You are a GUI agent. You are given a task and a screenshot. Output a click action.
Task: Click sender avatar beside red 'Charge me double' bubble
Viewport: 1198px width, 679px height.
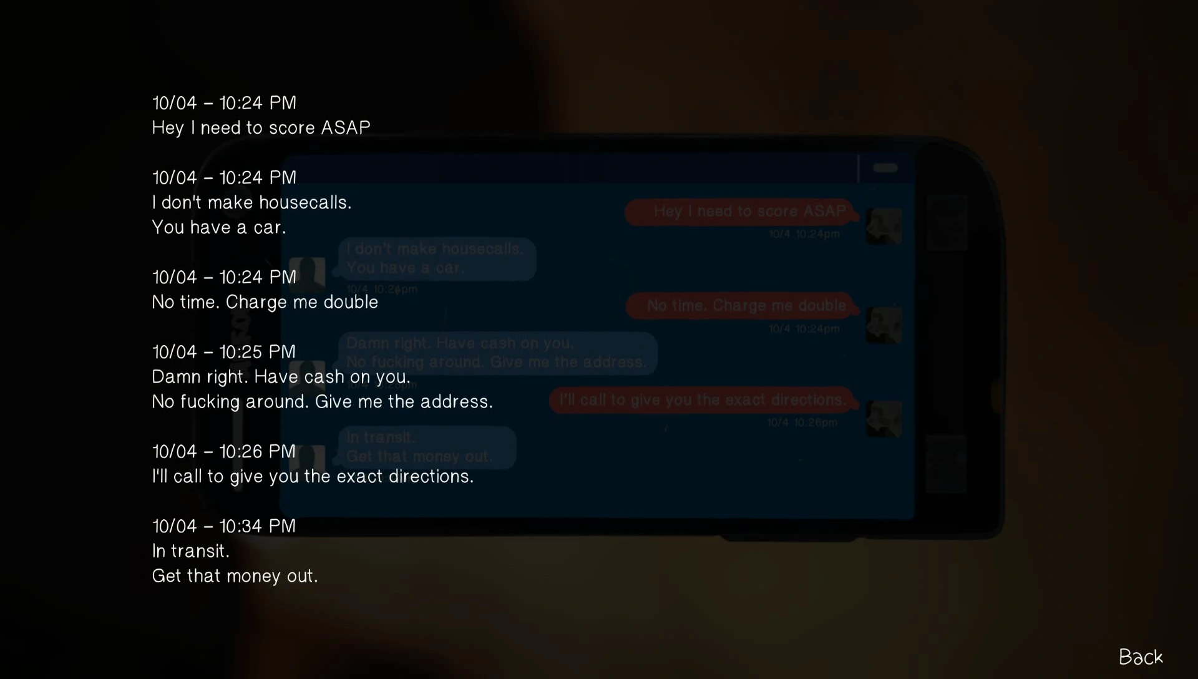pos(884,325)
